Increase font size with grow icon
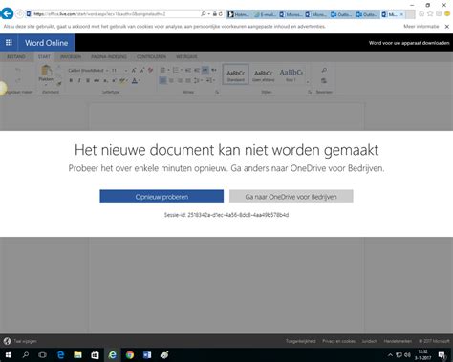 [x=134, y=70]
